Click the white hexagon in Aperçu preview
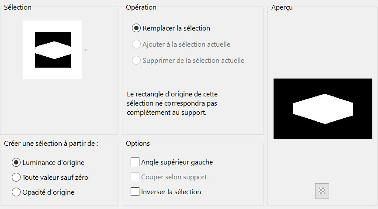The width and height of the screenshot is (378, 209). [323, 109]
